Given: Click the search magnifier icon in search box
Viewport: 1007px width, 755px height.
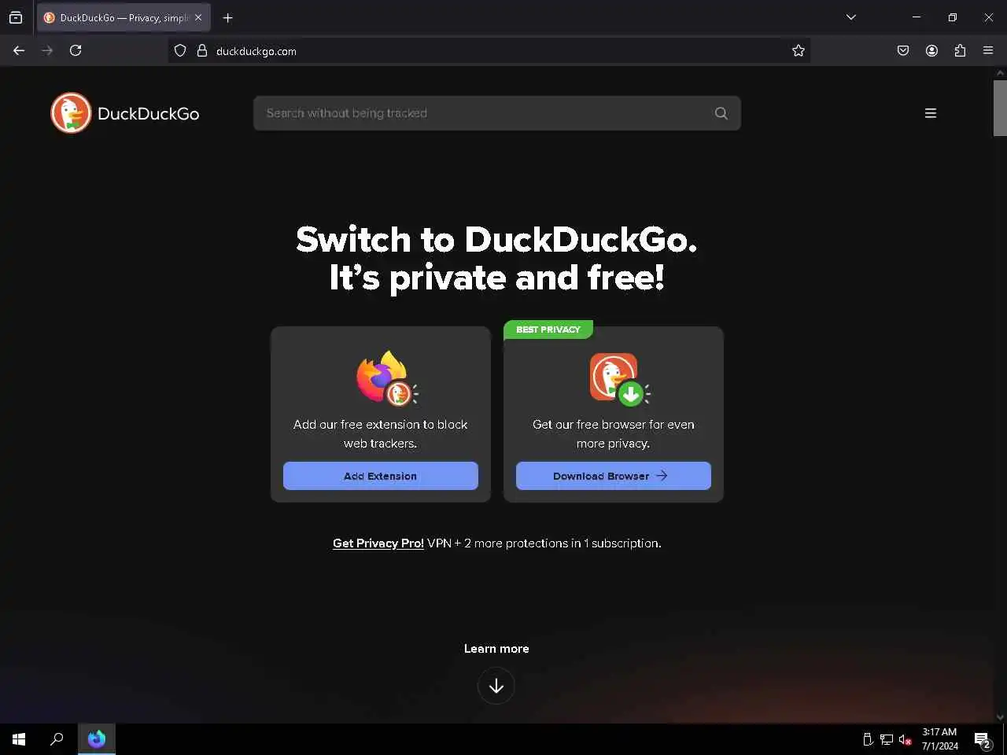Looking at the screenshot, I should [x=721, y=113].
